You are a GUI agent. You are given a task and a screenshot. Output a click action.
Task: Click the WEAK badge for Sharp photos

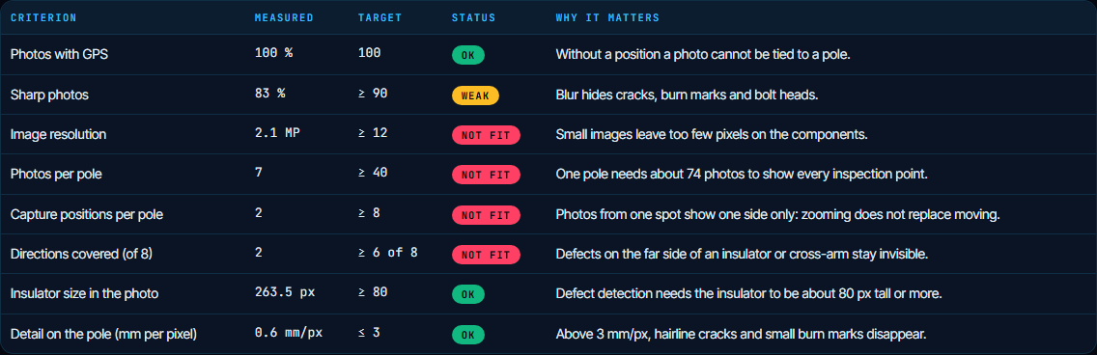475,96
